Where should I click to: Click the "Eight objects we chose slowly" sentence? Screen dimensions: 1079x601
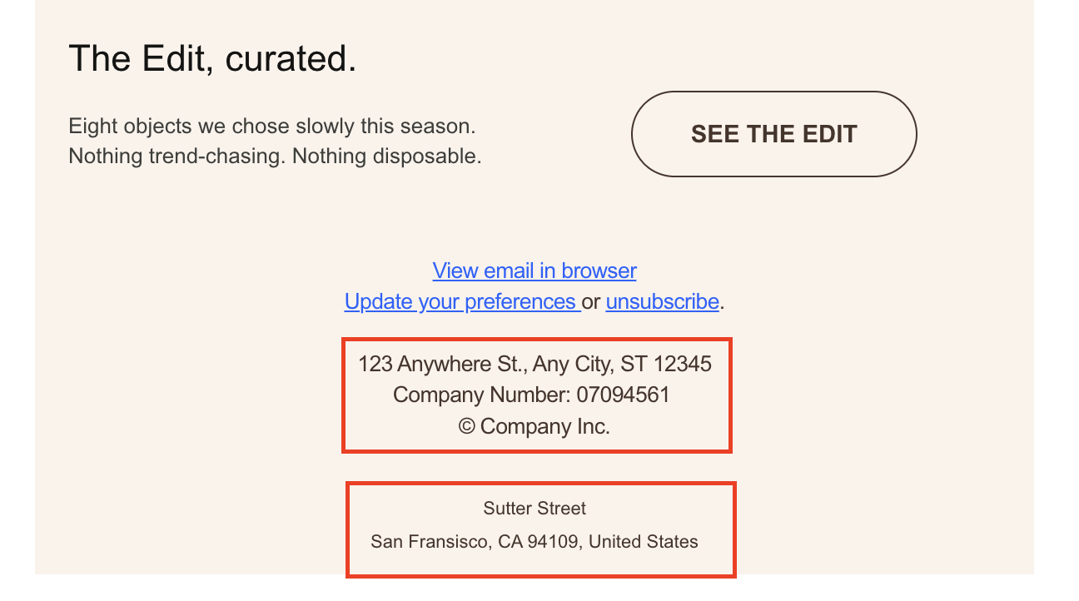(271, 127)
